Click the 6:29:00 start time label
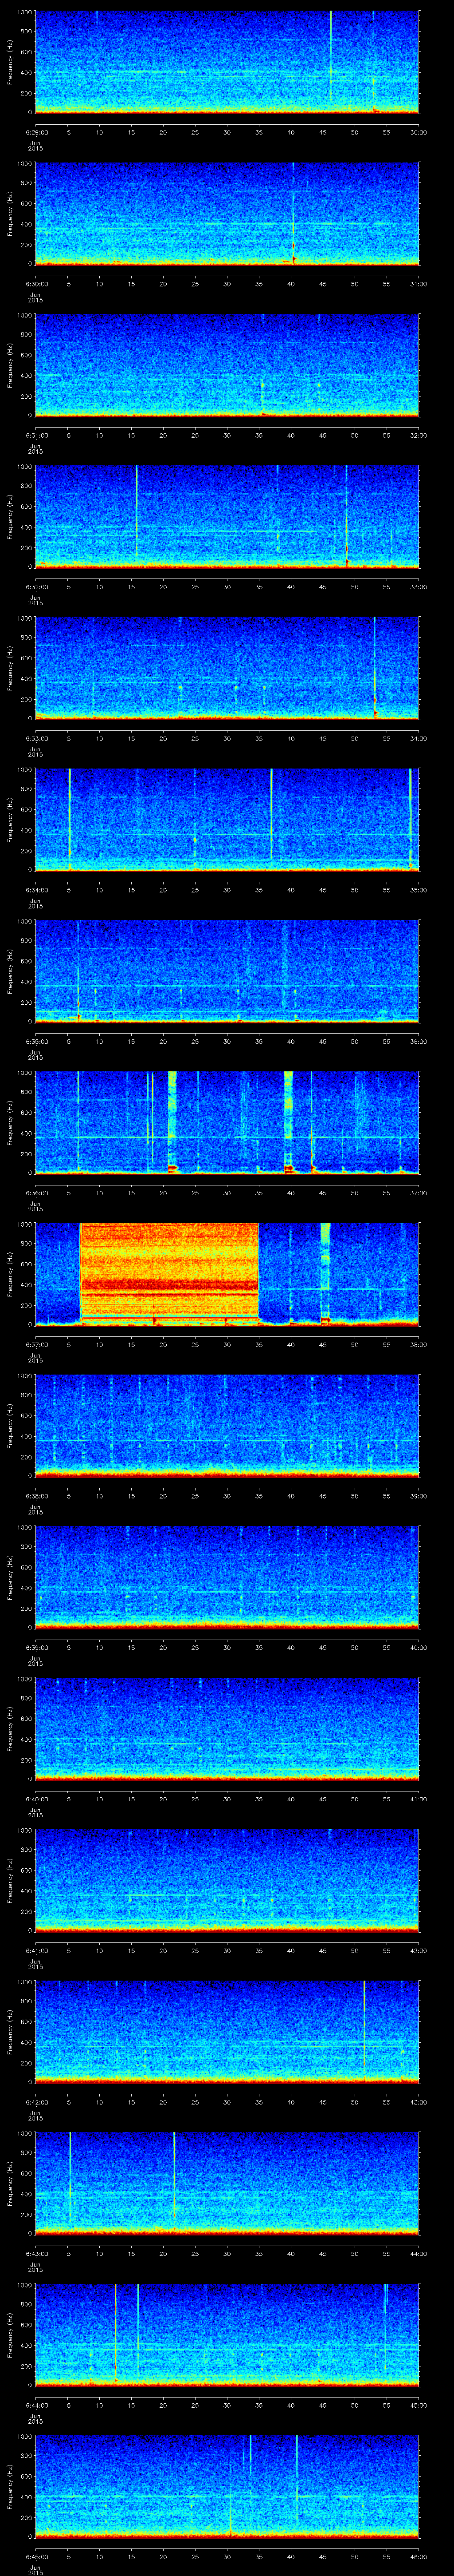454x2576 pixels. (x=36, y=132)
